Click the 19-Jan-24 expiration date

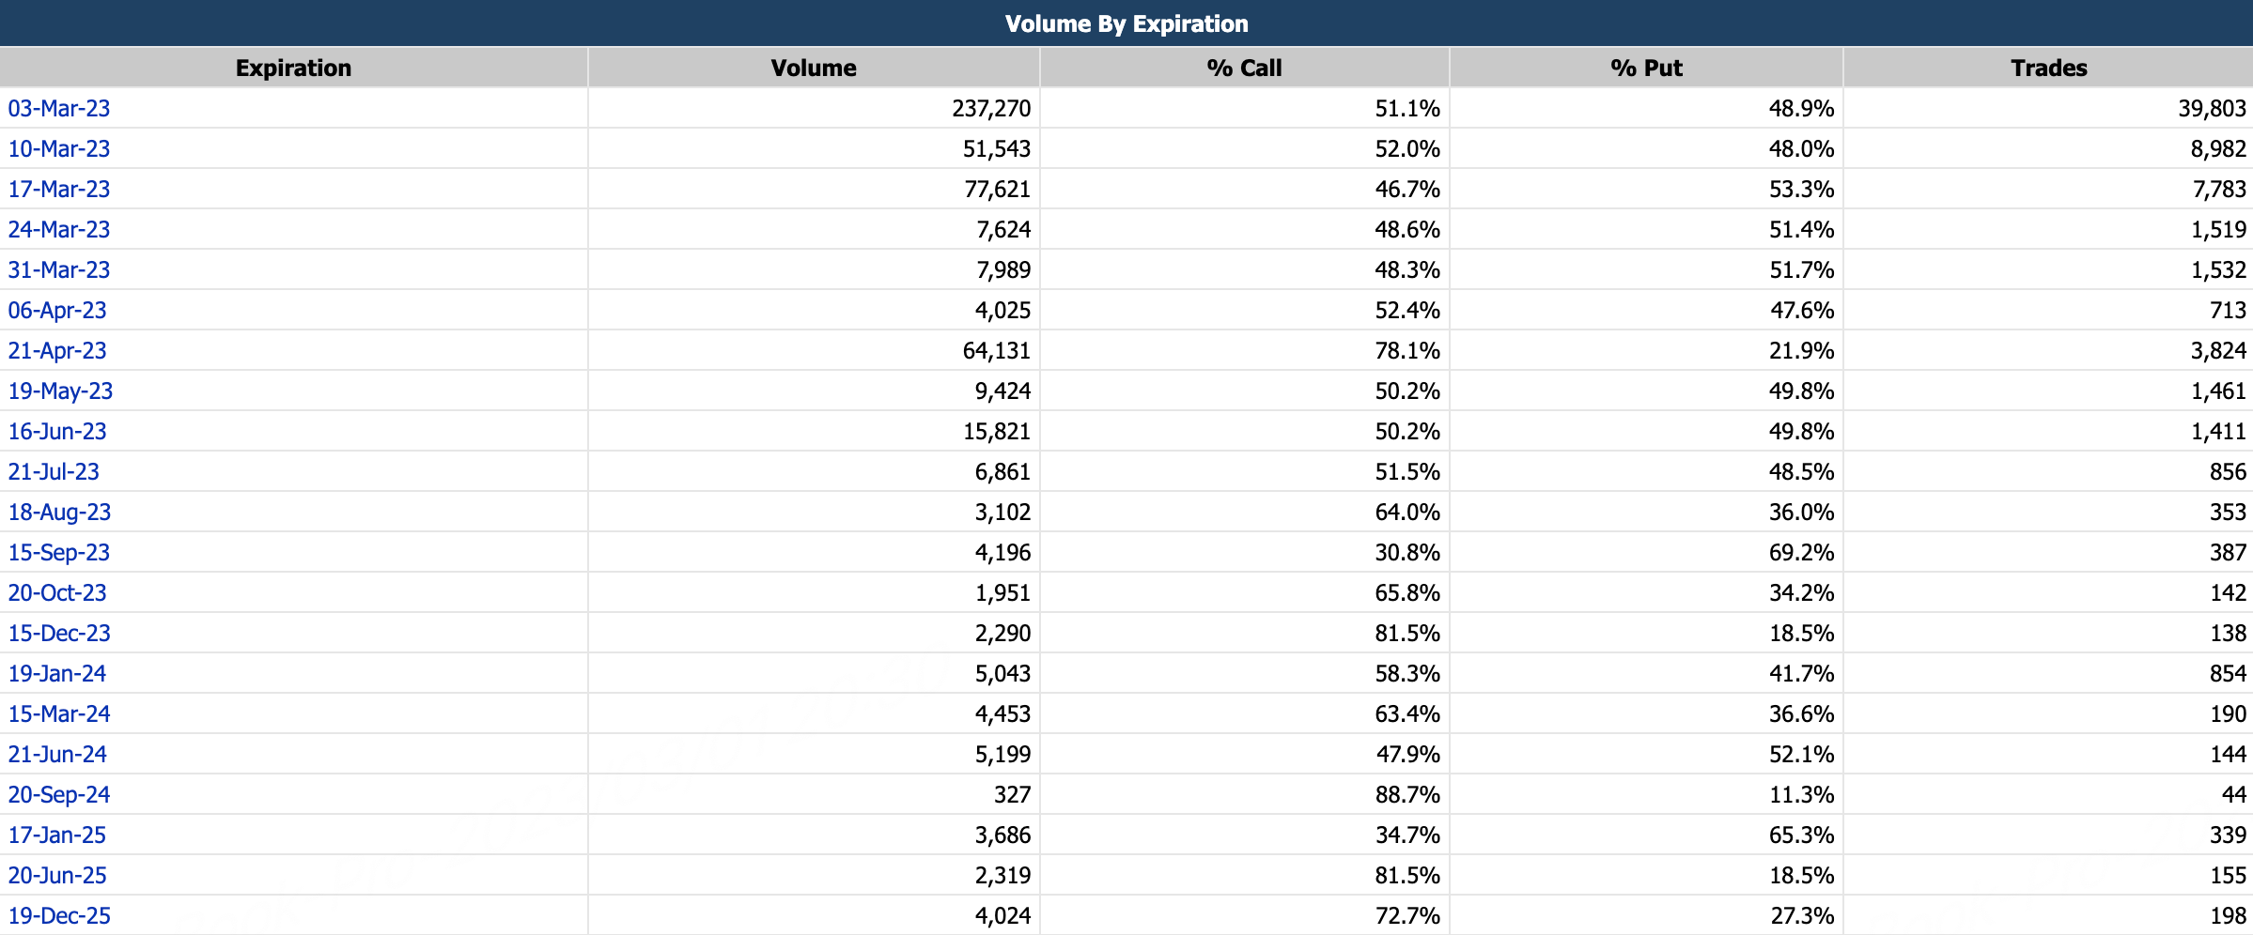click(x=57, y=674)
